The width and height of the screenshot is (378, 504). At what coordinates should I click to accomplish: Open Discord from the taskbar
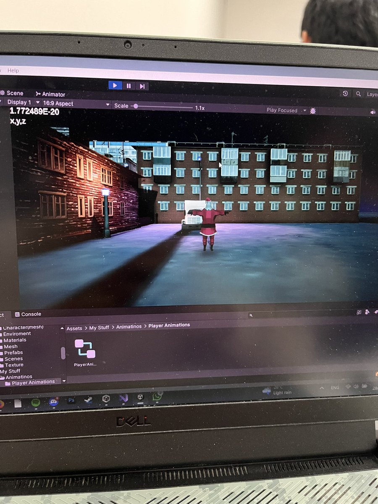click(x=53, y=402)
